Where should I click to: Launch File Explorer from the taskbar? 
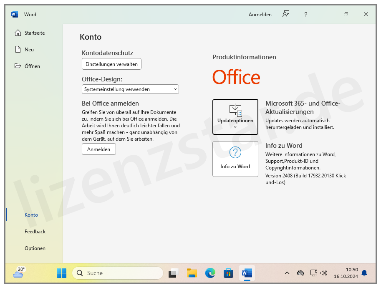click(x=192, y=273)
